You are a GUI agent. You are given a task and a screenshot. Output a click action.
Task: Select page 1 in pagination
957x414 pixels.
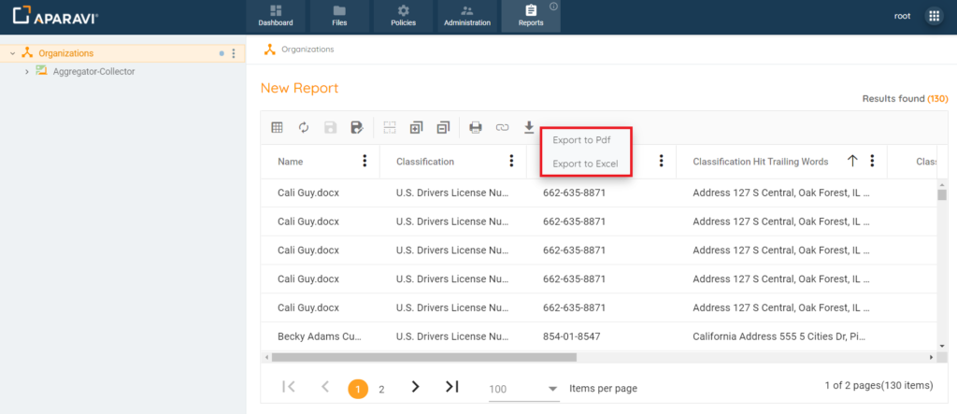[x=358, y=389]
